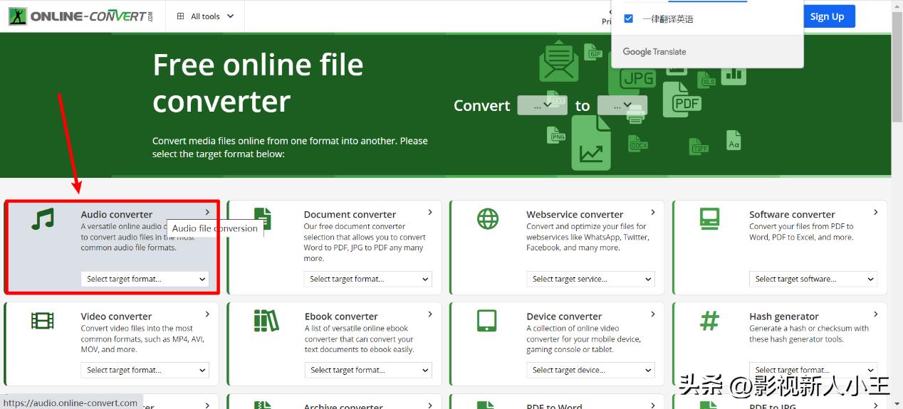The height and width of the screenshot is (409, 903).
Task: Click the Software converter monitor icon
Action: click(x=709, y=218)
